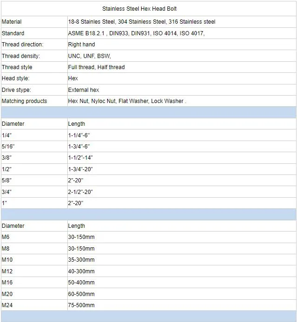297x322 pixels.
Task: Select the 35-300mm length cell
Action: coord(81,260)
